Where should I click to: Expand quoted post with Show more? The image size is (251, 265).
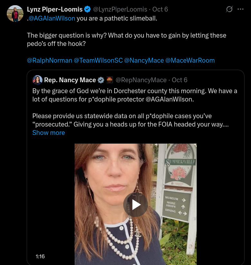pyautogui.click(x=49, y=133)
